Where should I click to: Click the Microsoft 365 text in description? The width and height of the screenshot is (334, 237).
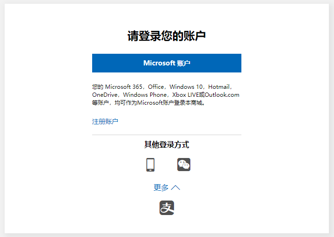click(x=125, y=87)
